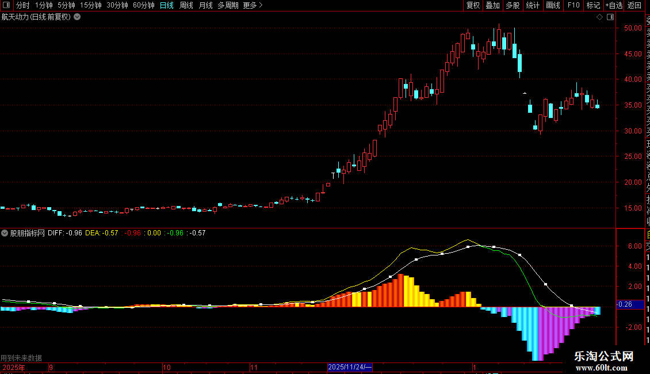Image resolution: width=650 pixels, height=374 pixels.
Task: Select the 5分钟 period tab
Action: click(x=66, y=5)
